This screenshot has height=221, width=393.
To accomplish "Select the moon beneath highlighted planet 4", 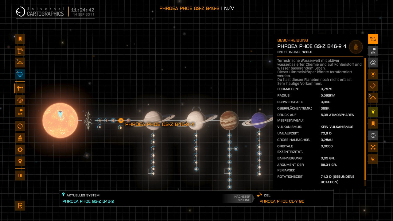I will [121, 127].
